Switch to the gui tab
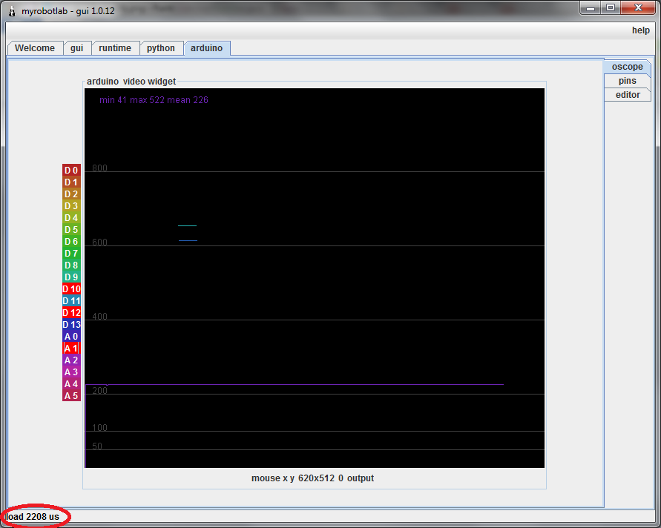Image resolution: width=661 pixels, height=528 pixels. click(x=76, y=48)
